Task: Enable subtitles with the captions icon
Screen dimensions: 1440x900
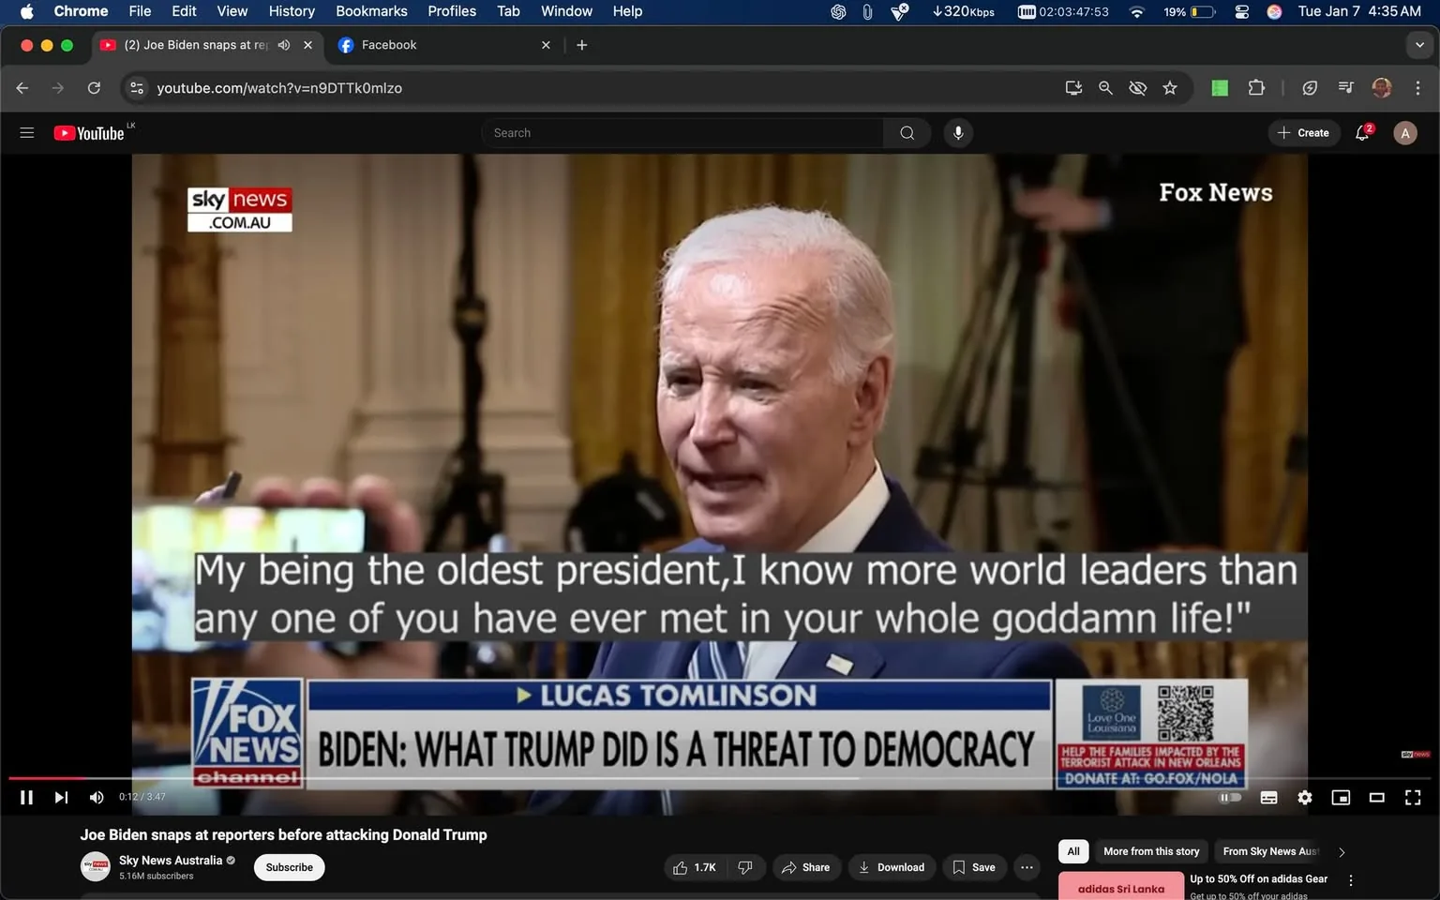Action: [1268, 797]
